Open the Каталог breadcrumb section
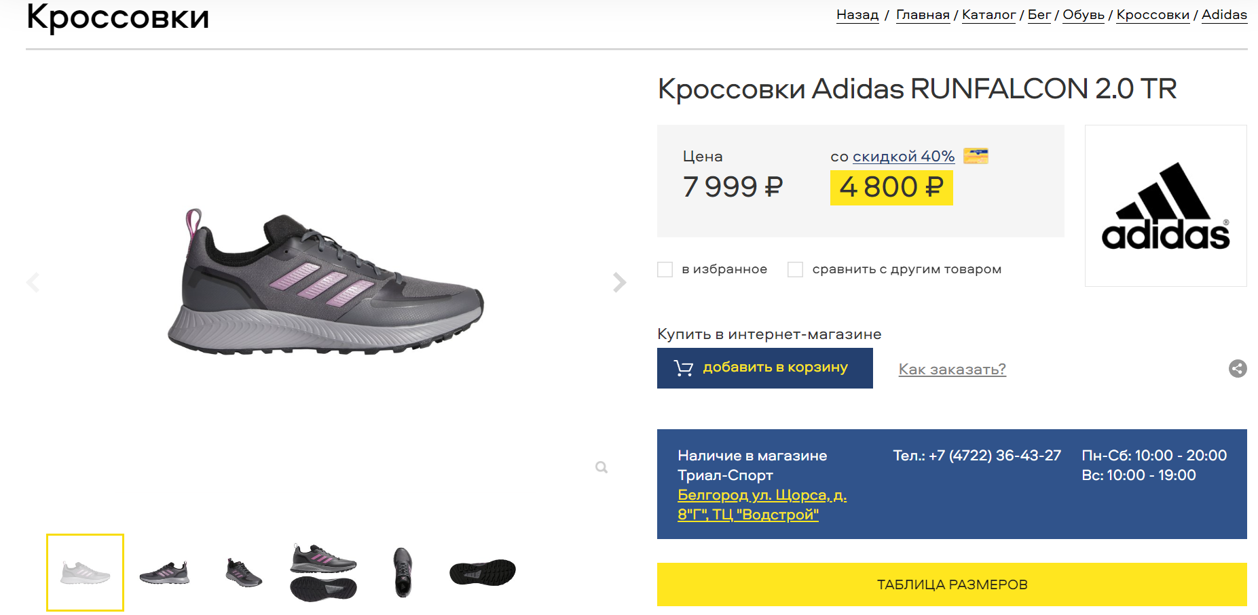This screenshot has width=1258, height=615. [x=988, y=14]
